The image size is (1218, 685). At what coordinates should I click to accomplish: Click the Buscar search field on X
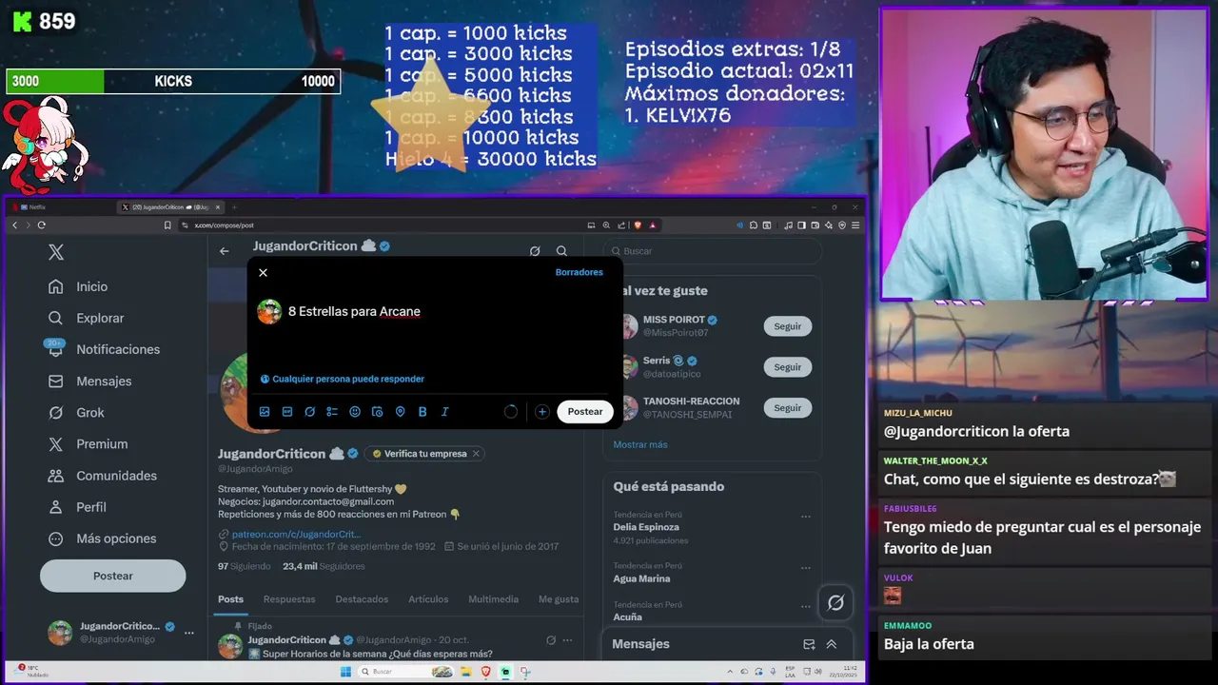(x=715, y=251)
